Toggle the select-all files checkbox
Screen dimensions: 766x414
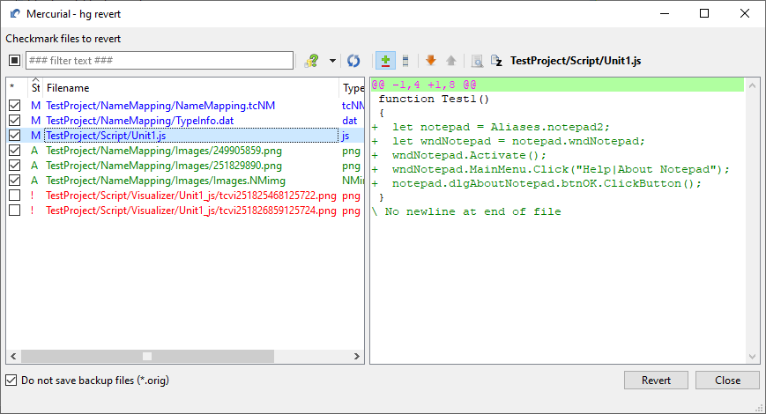pyautogui.click(x=14, y=61)
